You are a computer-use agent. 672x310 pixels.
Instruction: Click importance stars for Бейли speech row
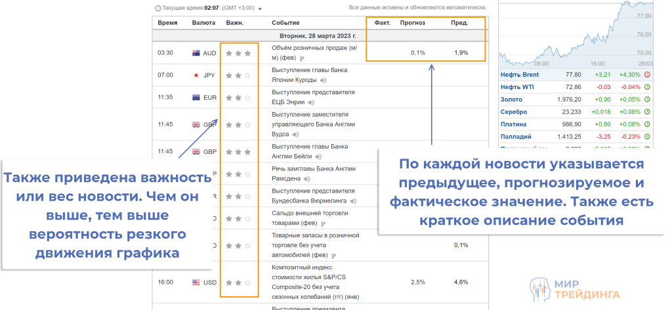point(238,151)
